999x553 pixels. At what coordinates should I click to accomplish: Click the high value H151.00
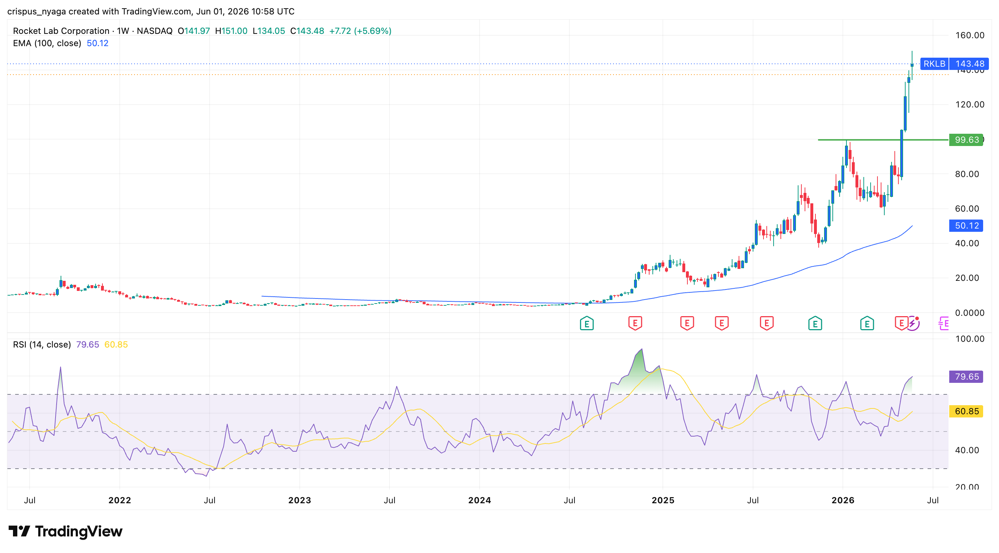(x=231, y=31)
